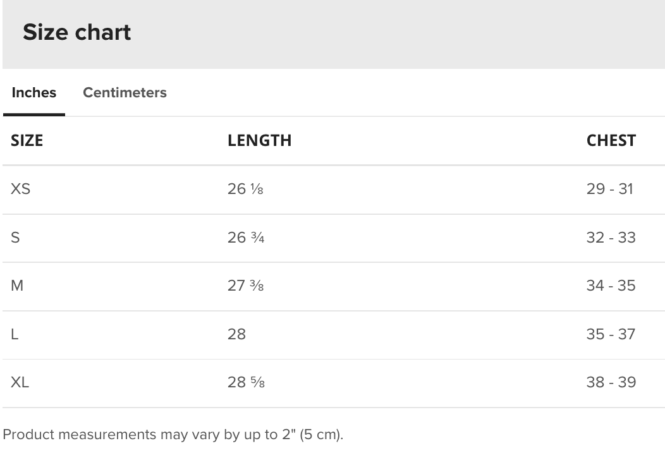Click the chest range 32 - 33
This screenshot has width=665, height=460.
coord(611,238)
